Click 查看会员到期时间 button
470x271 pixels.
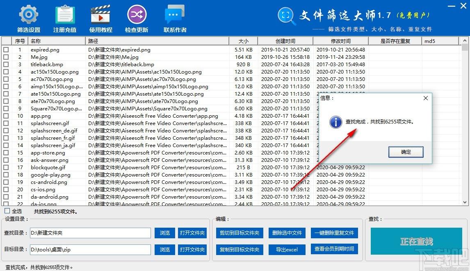[x=334, y=249]
